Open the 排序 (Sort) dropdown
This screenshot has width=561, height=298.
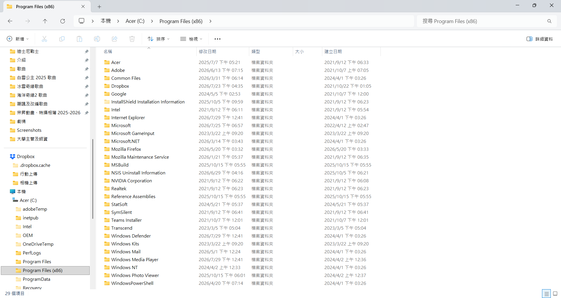(159, 39)
